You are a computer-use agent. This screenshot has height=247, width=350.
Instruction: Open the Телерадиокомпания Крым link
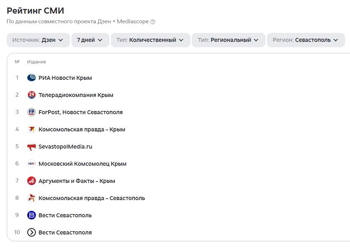(x=76, y=95)
